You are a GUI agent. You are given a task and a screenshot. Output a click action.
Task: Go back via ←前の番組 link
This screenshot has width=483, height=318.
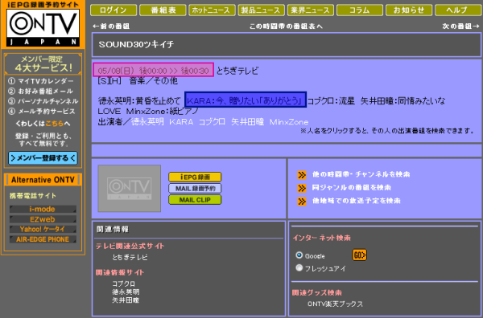pos(111,26)
